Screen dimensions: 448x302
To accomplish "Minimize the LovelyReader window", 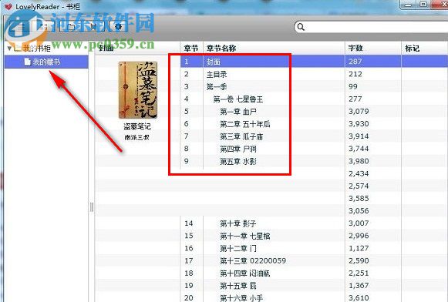I will click(409, 5).
